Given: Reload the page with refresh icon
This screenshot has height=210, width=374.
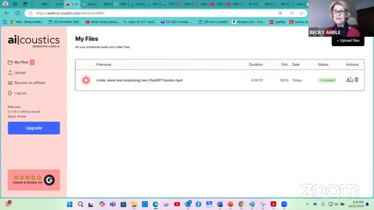Looking at the screenshot, I should point(18,13).
